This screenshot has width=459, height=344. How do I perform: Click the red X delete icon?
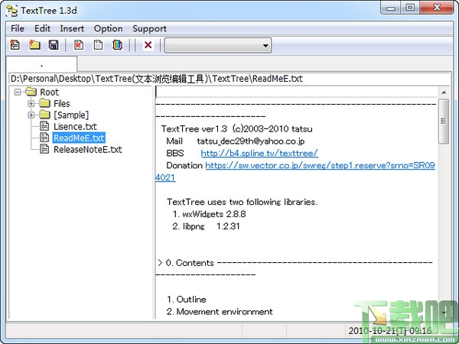(x=148, y=45)
